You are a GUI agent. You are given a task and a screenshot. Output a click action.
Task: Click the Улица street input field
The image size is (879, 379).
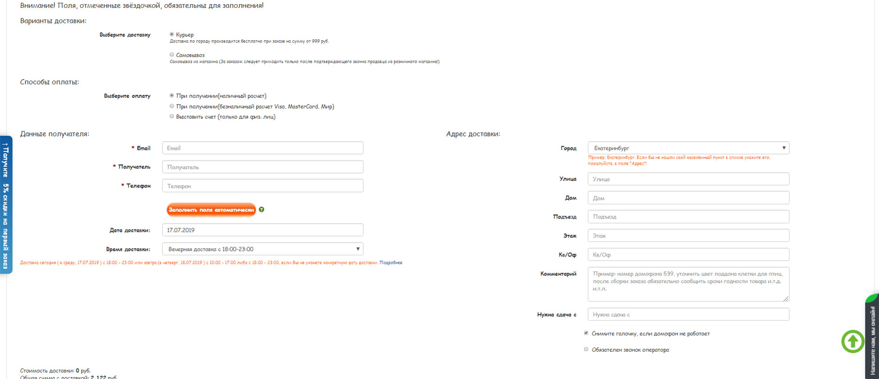688,179
